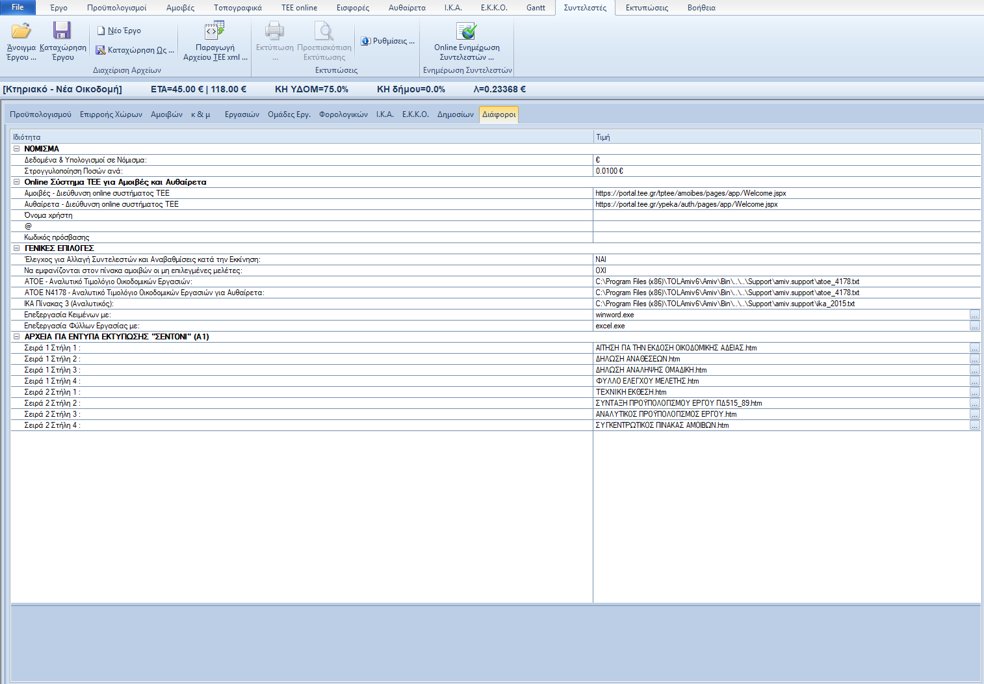Open the Αμοιβές ribbon tab
This screenshot has height=684, width=984.
click(x=180, y=8)
